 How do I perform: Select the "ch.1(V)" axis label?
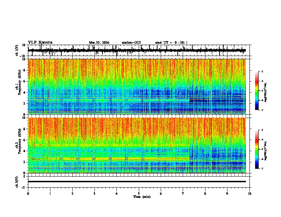pos(17,50)
